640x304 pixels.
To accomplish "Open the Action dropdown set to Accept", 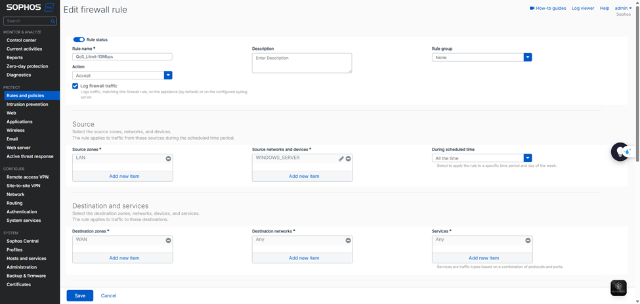I will point(168,76).
